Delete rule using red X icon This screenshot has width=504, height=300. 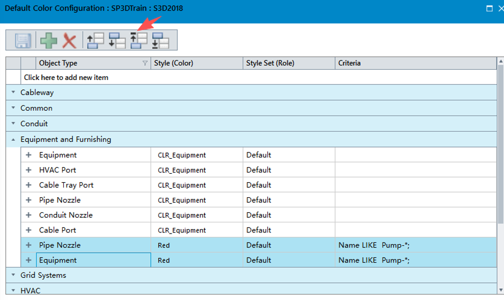click(x=69, y=41)
